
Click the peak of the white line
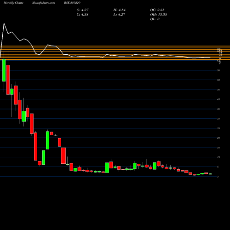pos(4,23)
